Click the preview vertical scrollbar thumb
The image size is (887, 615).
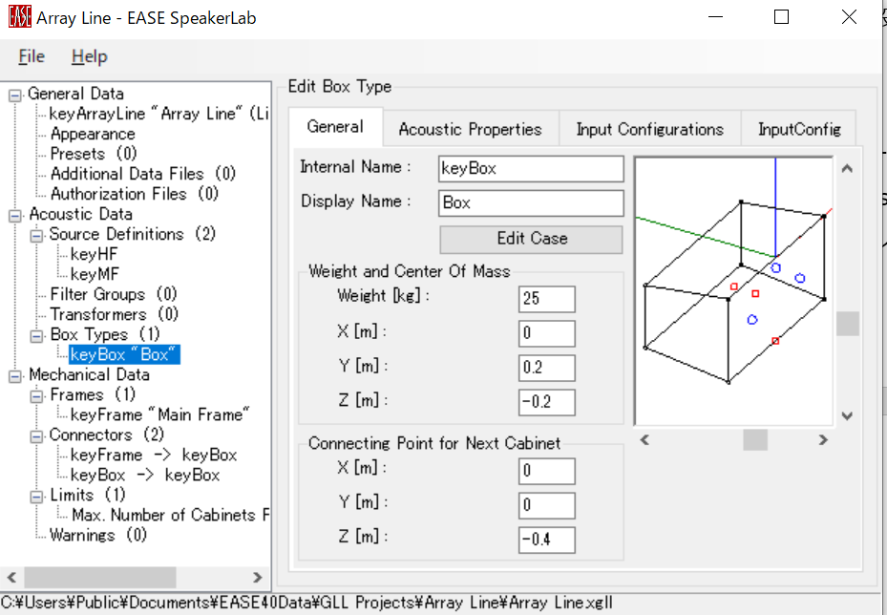tap(848, 324)
